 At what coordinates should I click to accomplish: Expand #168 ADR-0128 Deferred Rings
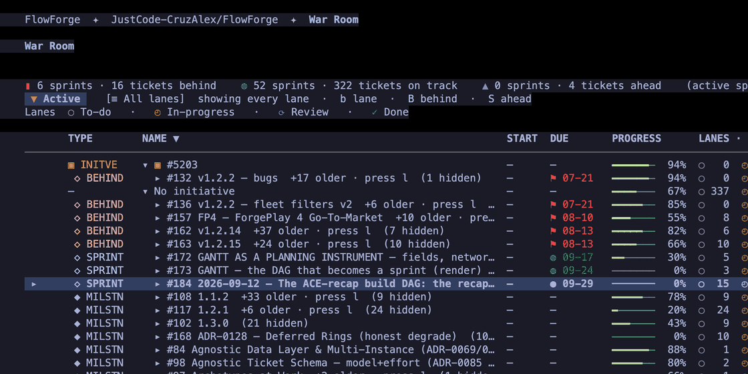coord(158,337)
